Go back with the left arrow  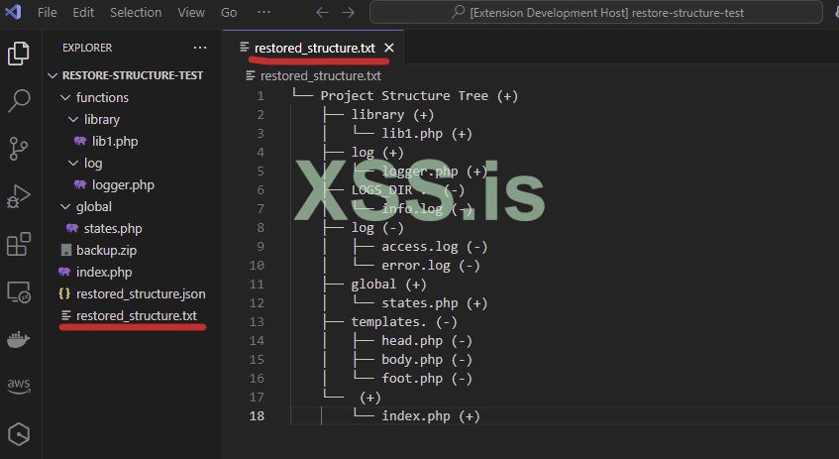coord(322,12)
